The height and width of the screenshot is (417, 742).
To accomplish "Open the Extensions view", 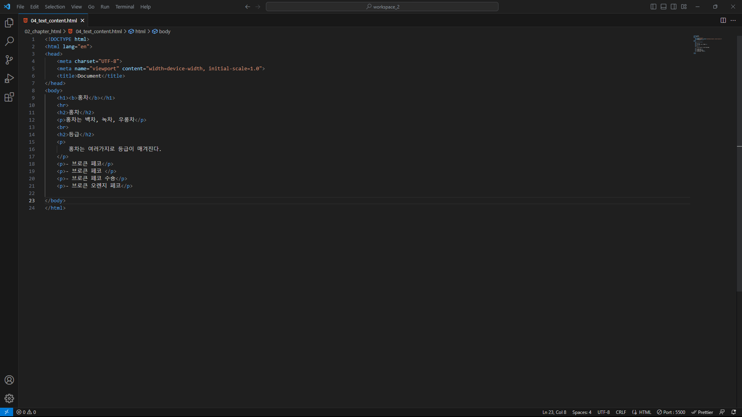I will [9, 97].
